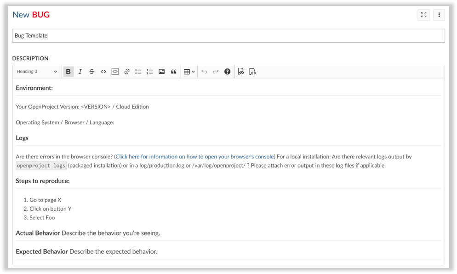Redo the last edit
The width and height of the screenshot is (457, 274).
(x=215, y=71)
